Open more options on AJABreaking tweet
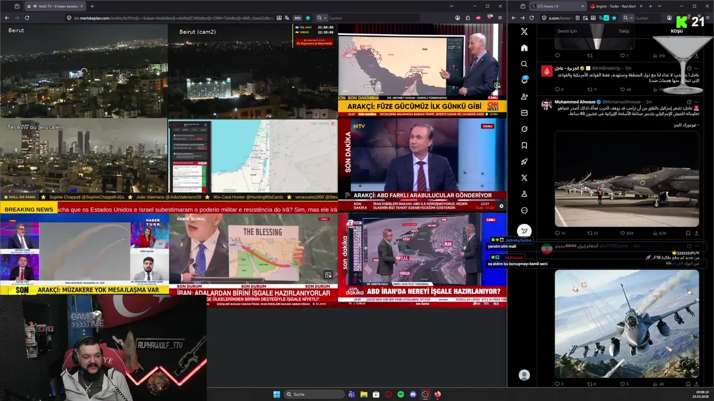Viewport: 714px width, 401px height. pos(697,68)
